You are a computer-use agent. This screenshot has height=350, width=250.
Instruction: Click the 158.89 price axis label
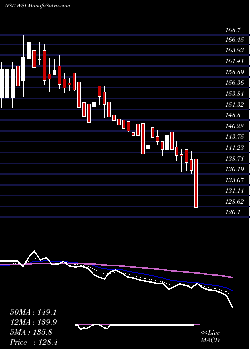[x=235, y=72]
